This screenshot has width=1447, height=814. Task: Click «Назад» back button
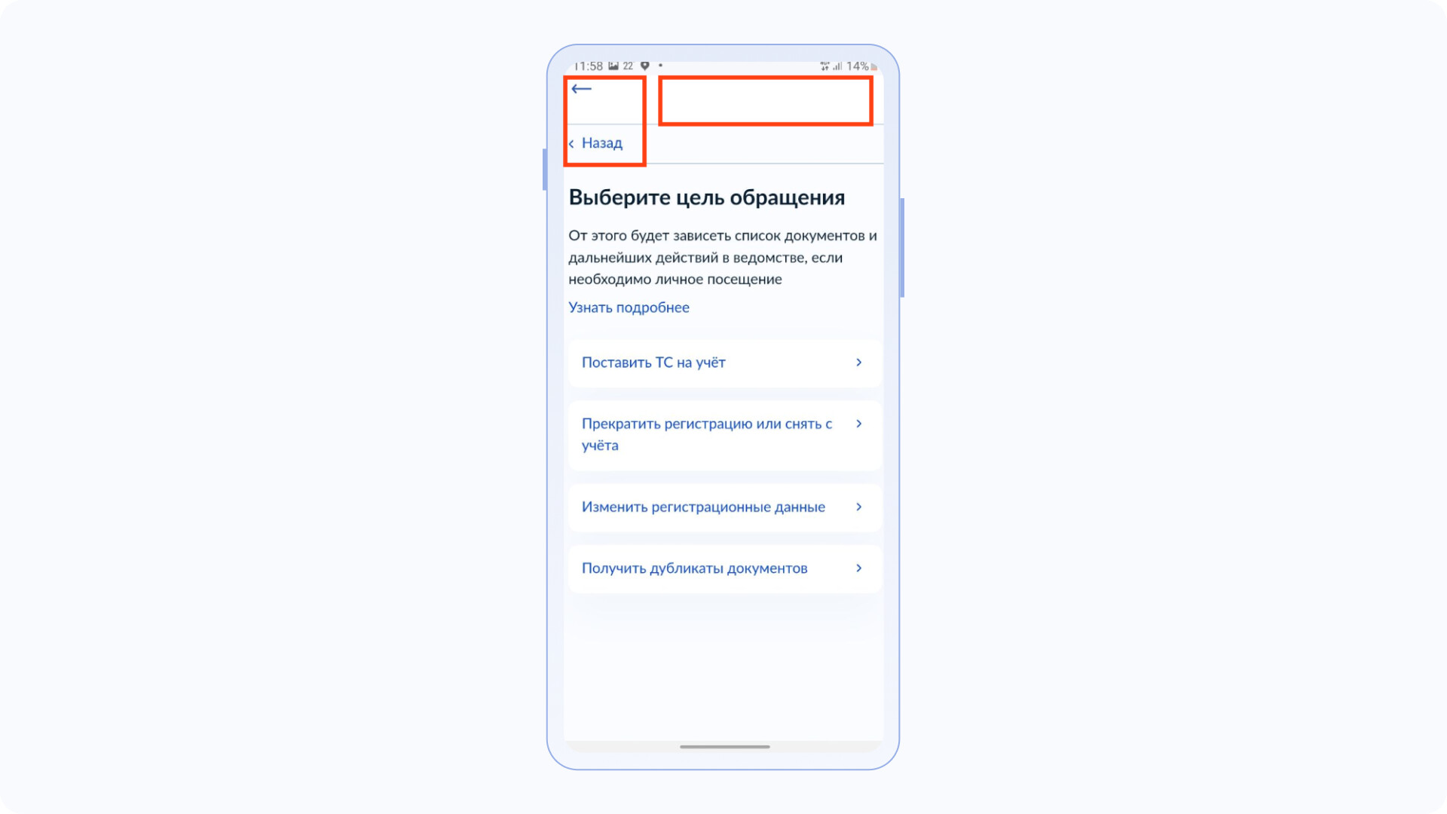[598, 142]
